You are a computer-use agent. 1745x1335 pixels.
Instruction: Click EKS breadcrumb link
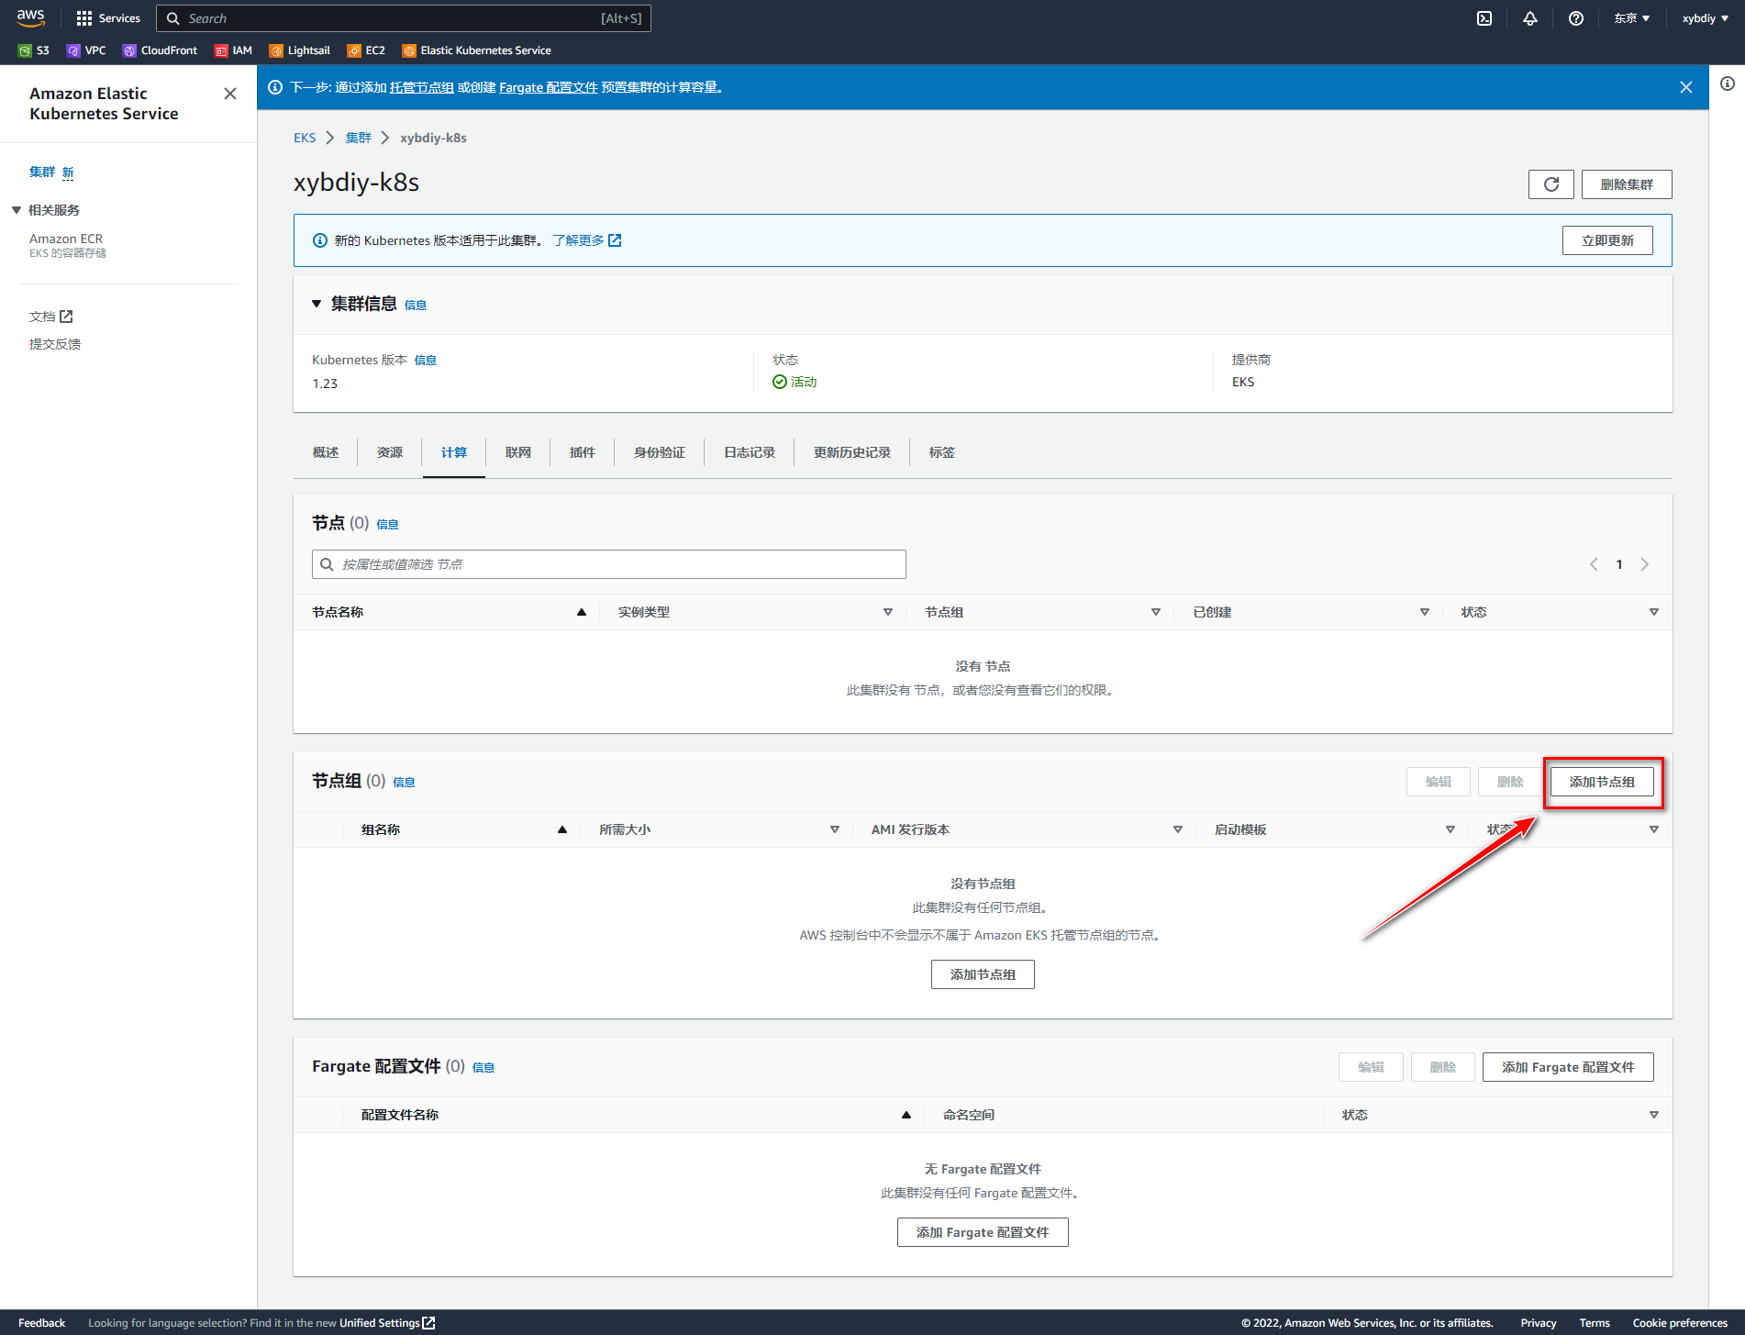305,138
